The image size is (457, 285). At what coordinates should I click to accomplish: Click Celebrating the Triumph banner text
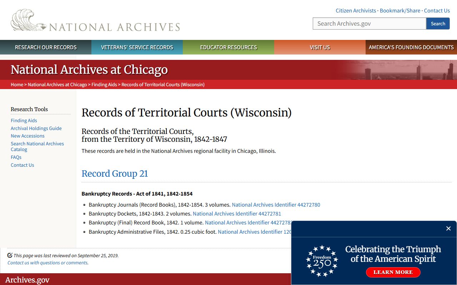coord(393,254)
